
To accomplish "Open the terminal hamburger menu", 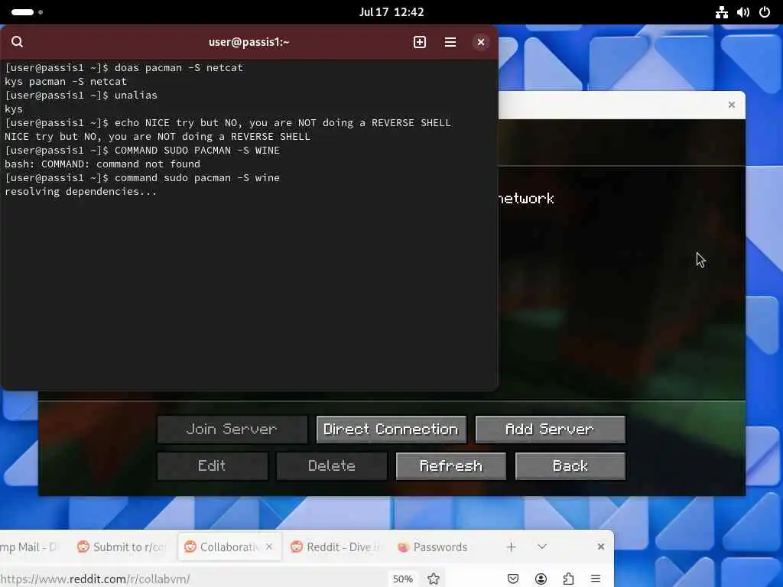I will [450, 42].
